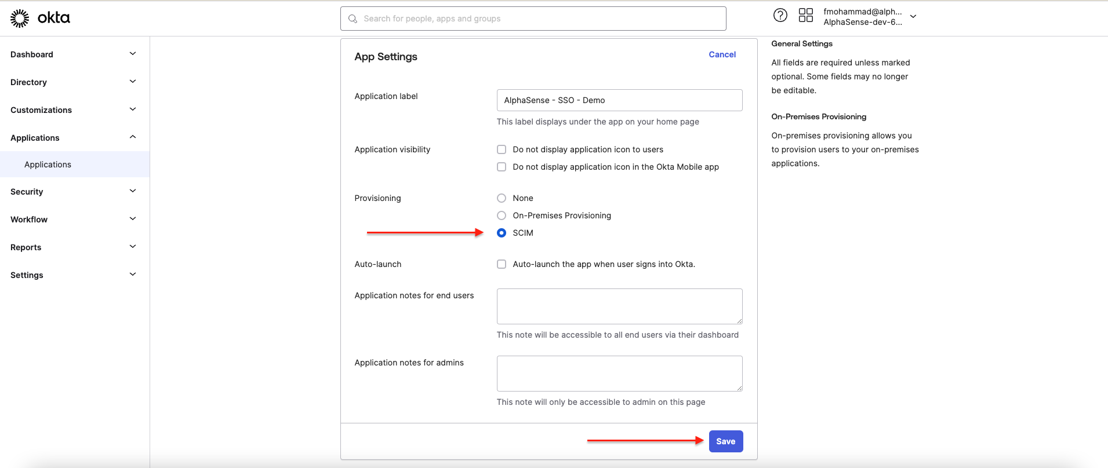Expand the Workflow menu
Screen dimensions: 1108x468
tap(74, 220)
